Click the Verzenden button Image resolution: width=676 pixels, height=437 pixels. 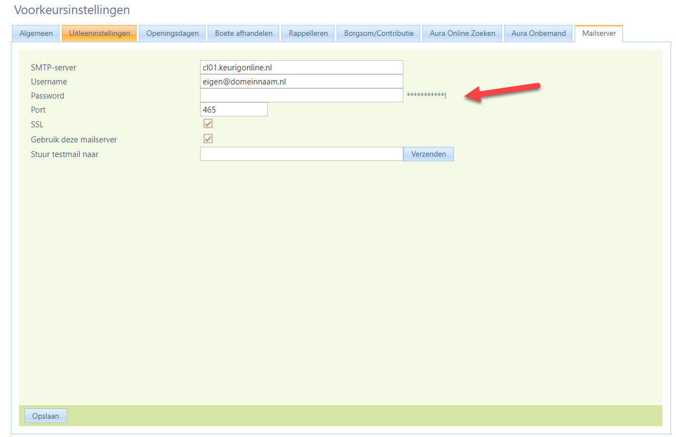(x=428, y=154)
